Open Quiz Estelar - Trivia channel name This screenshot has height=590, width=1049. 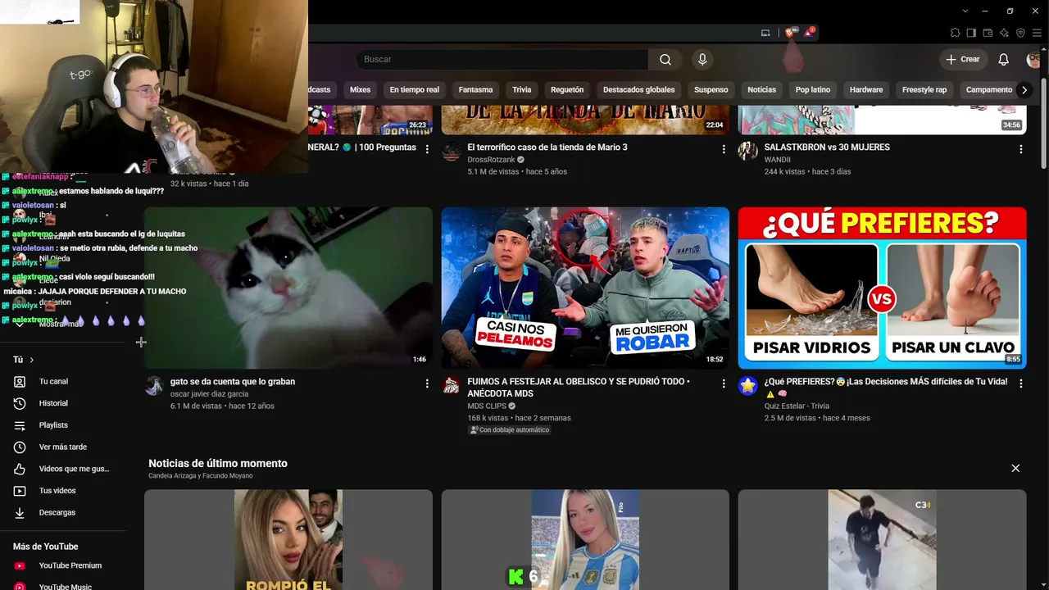[797, 406]
